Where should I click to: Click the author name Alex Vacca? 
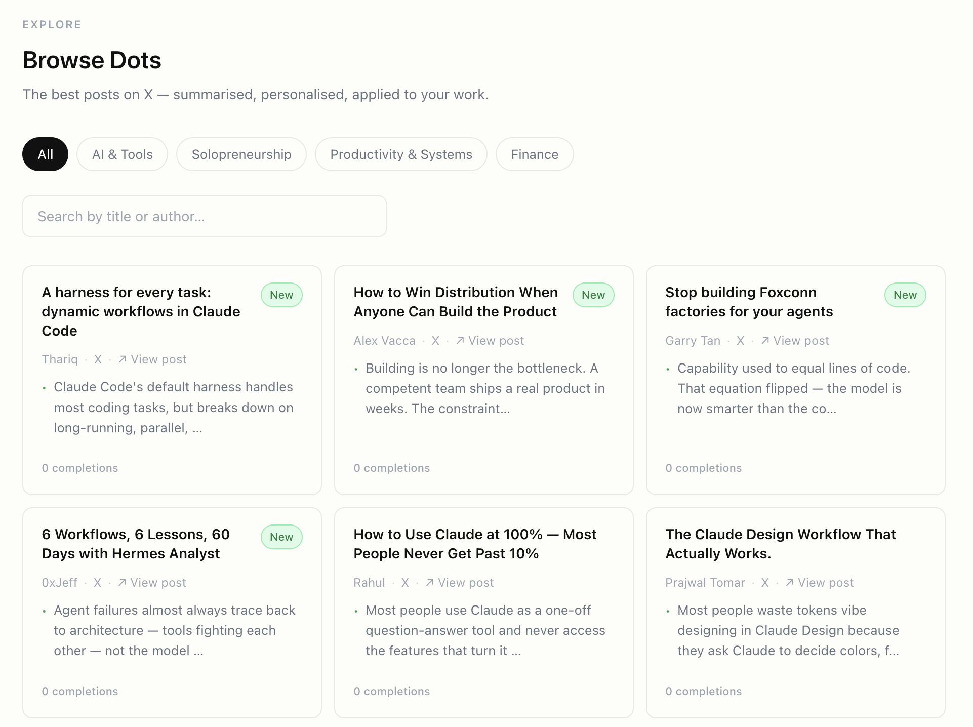pos(384,341)
